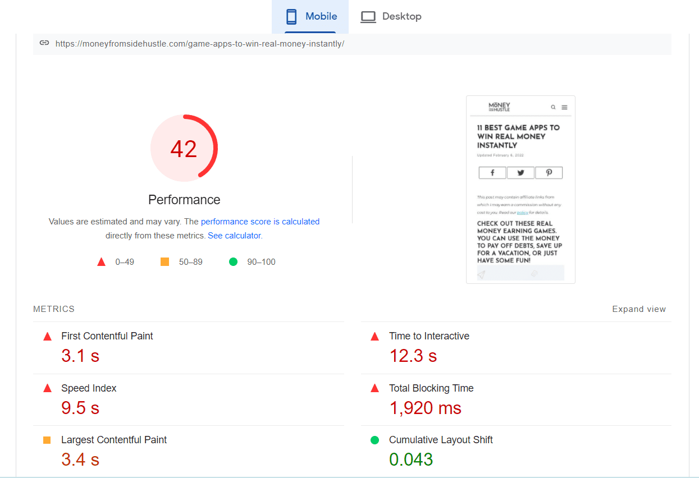The width and height of the screenshot is (699, 478).
Task: Switch to the Desktop tab
Action: (391, 16)
